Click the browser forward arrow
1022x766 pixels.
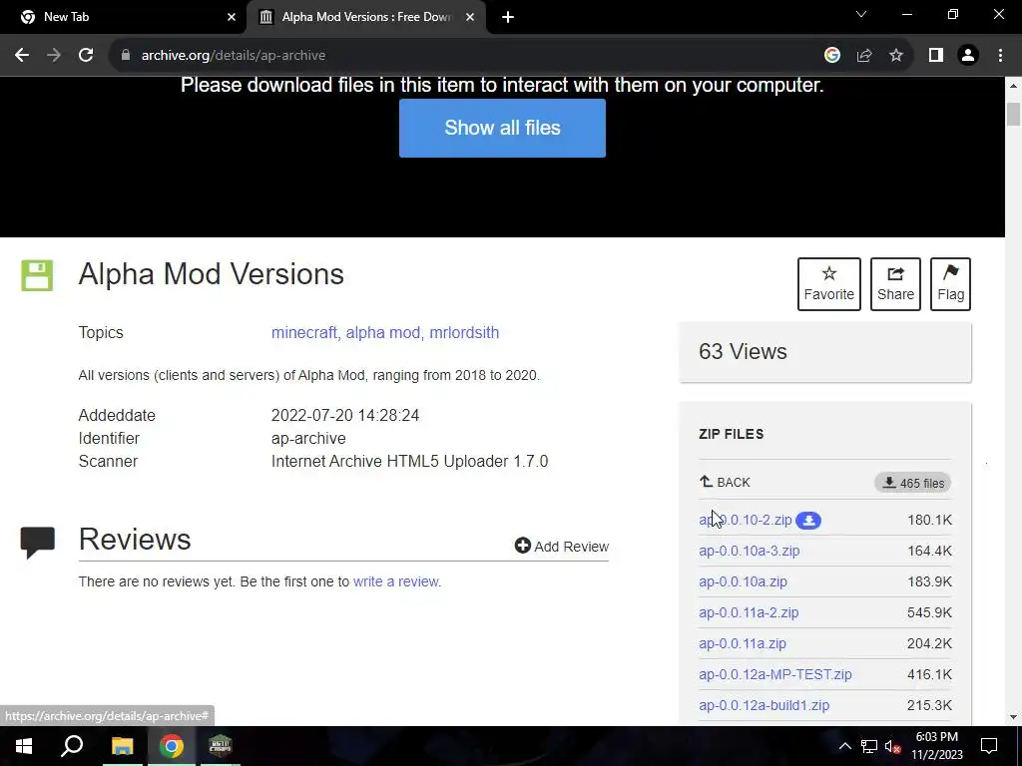click(x=54, y=56)
